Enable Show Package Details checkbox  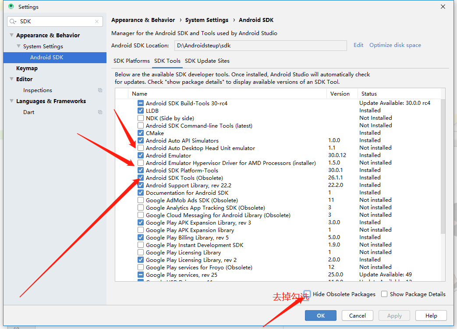384,294
